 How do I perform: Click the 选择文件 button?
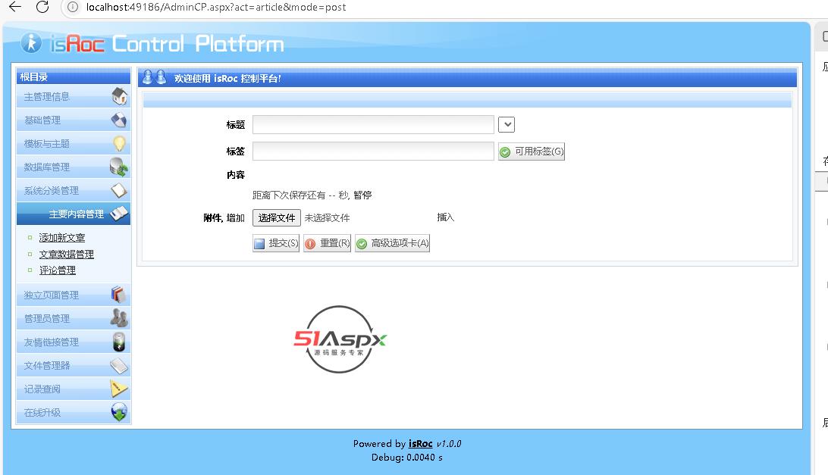pos(277,217)
